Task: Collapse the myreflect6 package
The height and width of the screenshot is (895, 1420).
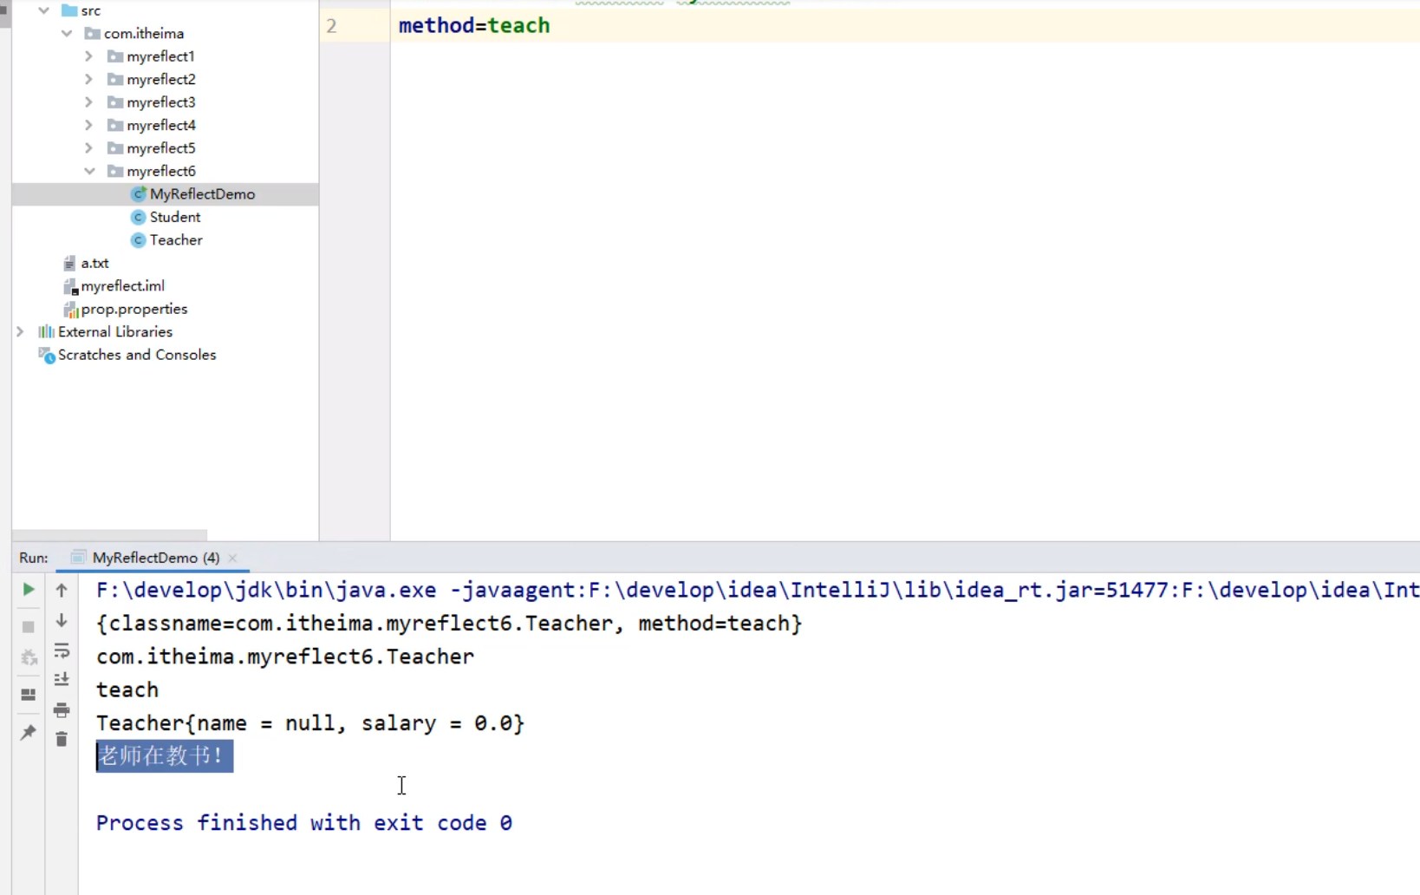Action: pyautogui.click(x=89, y=171)
